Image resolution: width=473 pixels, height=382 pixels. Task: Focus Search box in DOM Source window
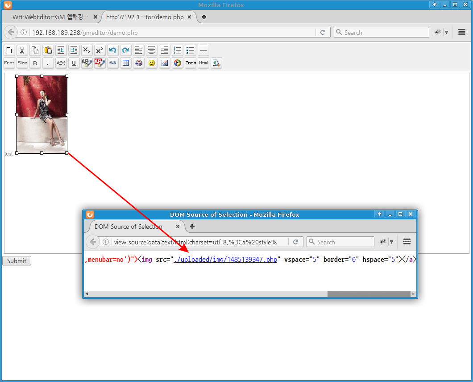340,242
